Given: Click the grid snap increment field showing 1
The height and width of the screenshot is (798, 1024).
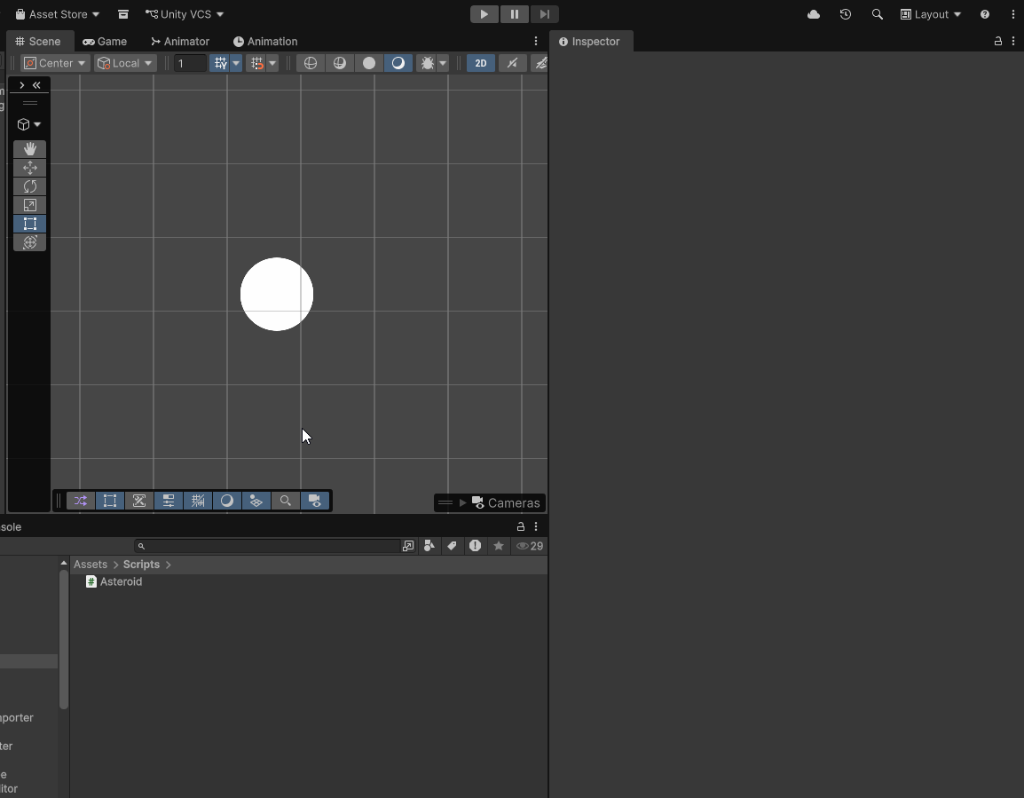Looking at the screenshot, I should click(189, 63).
